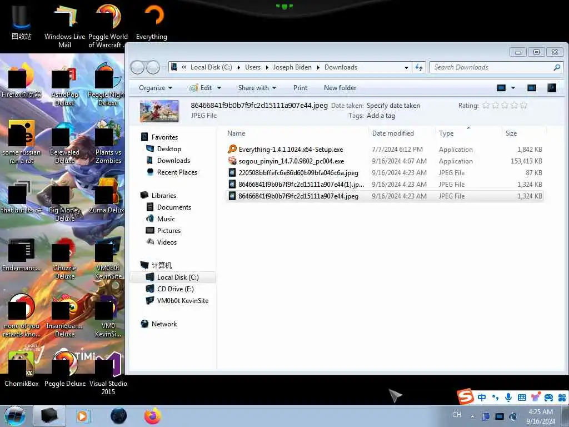Switch to Explorer window taskbar button

pos(49,416)
